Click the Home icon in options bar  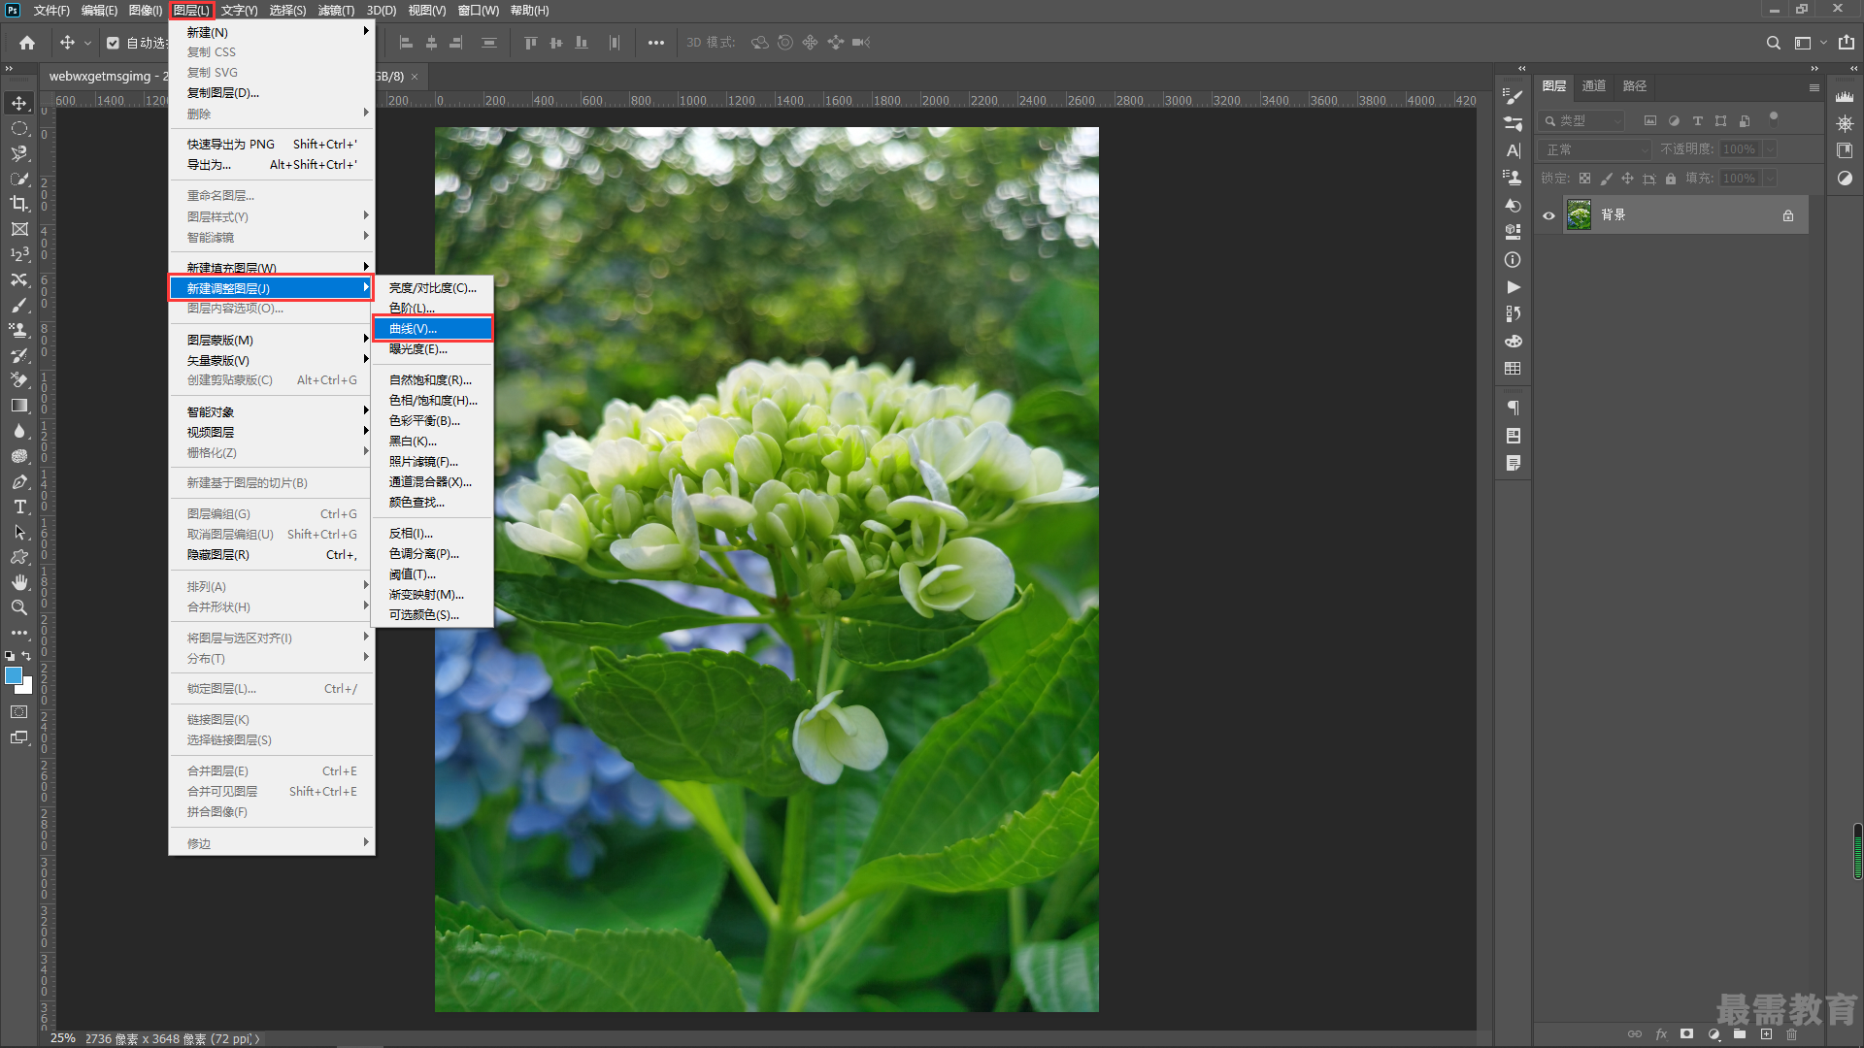point(27,43)
